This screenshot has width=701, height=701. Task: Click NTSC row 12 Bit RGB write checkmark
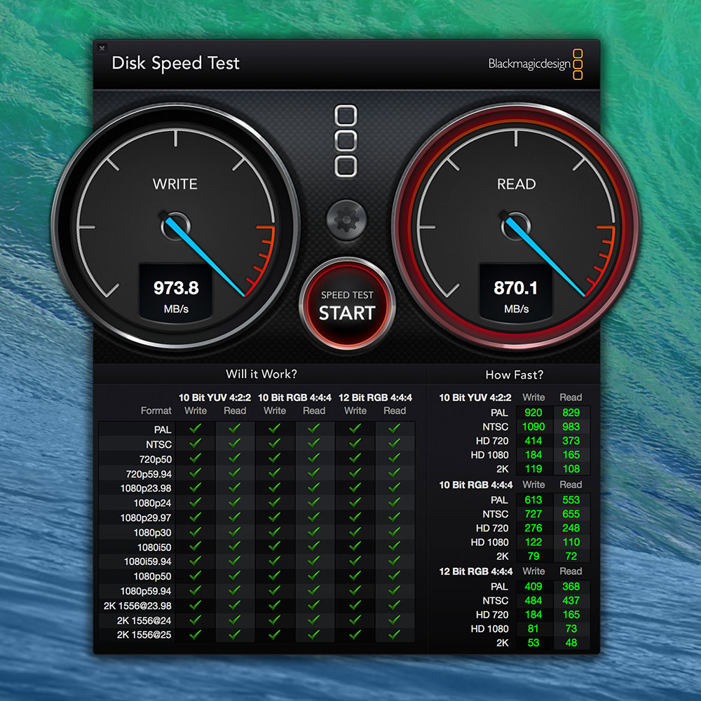point(355,443)
